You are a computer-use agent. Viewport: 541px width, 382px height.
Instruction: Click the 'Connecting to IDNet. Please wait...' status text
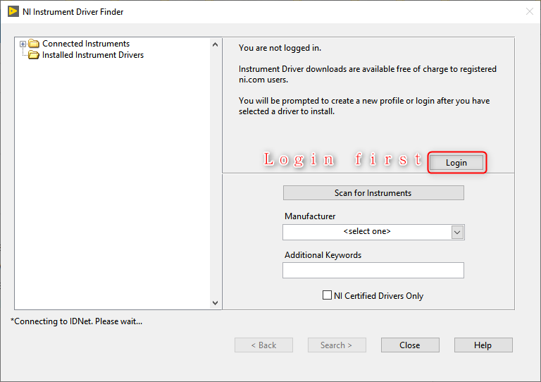[77, 321]
